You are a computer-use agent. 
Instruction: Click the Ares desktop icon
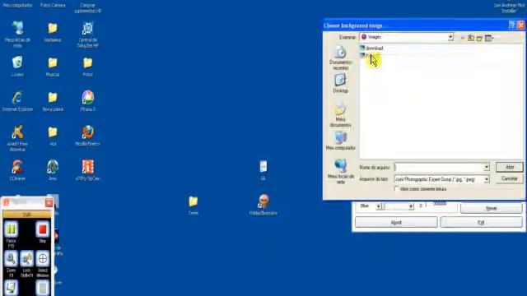tap(53, 170)
